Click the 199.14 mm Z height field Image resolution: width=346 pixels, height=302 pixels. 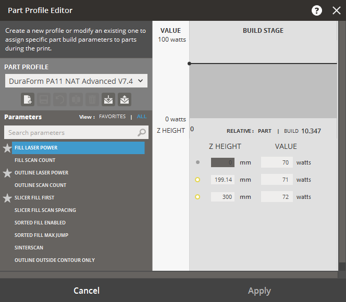223,180
